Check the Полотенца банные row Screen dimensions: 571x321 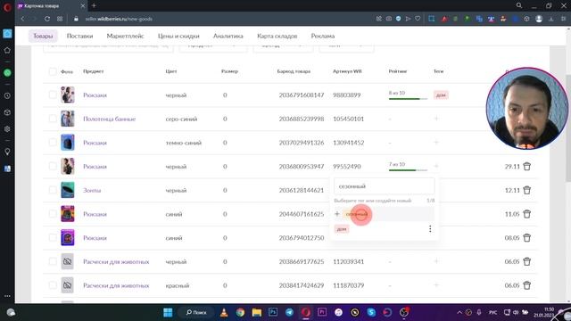coord(53,119)
